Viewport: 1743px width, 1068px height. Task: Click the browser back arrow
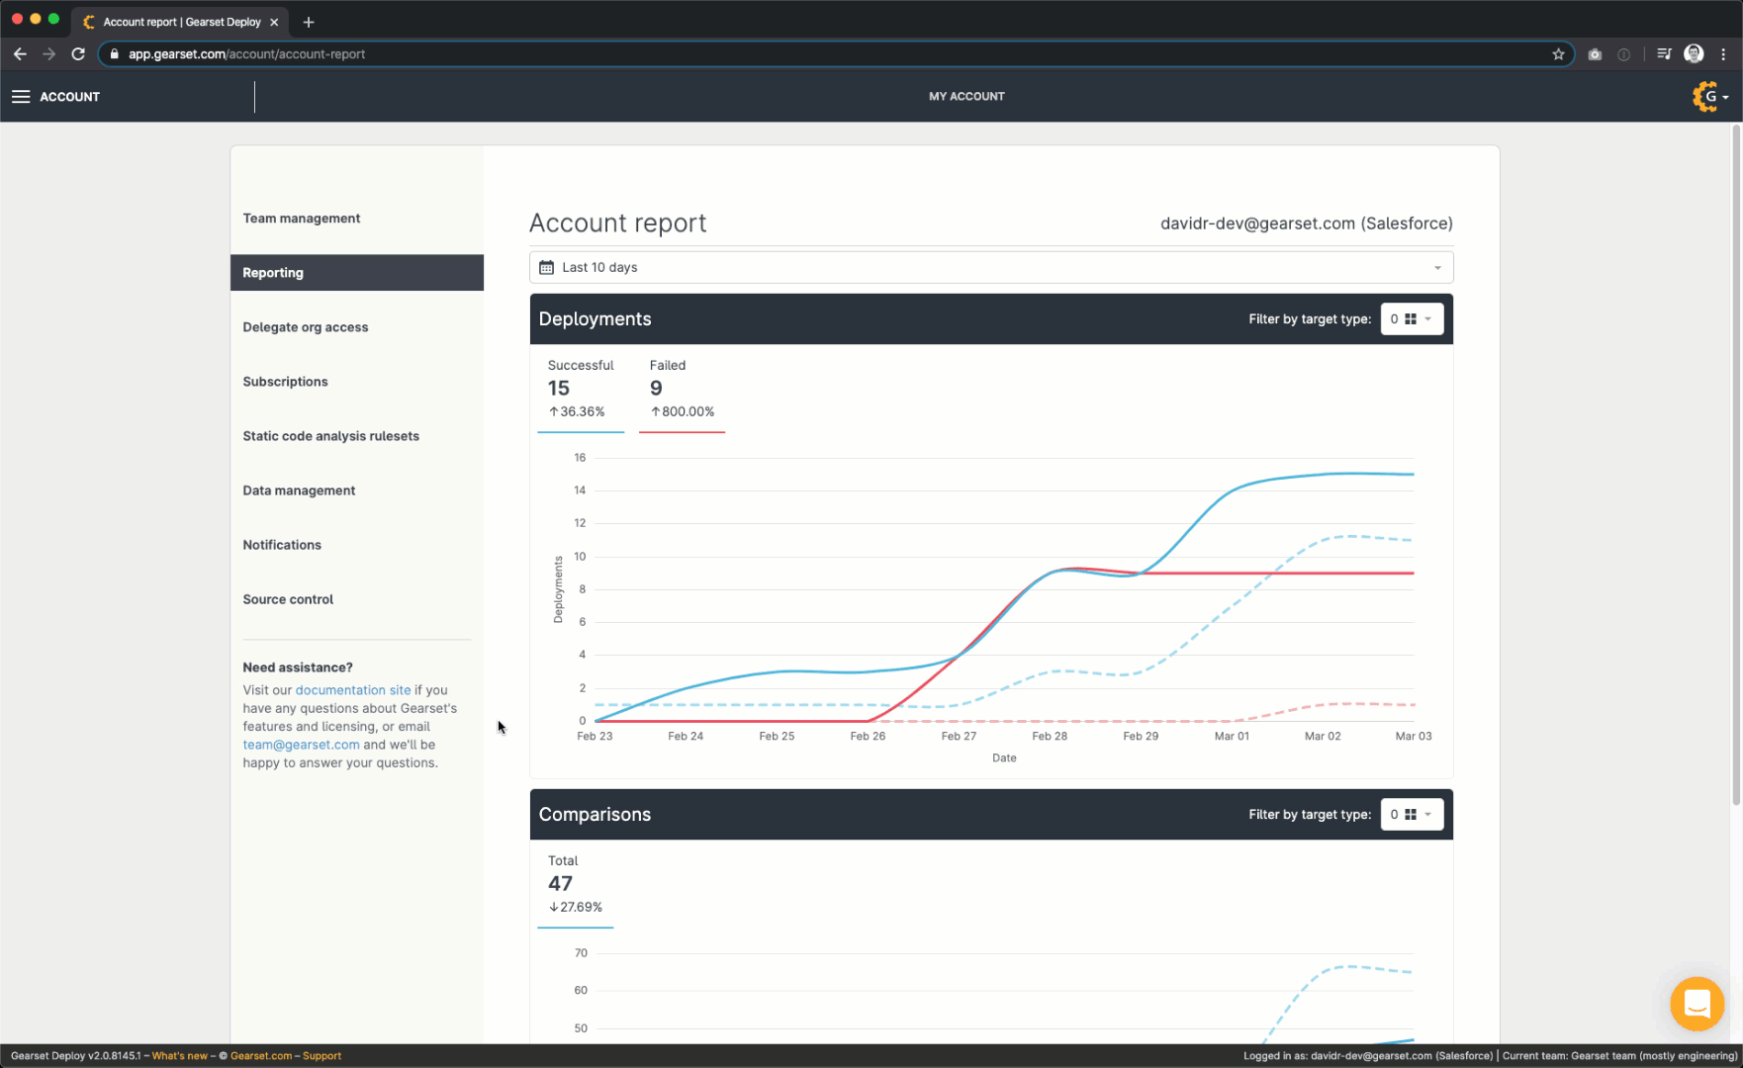point(20,54)
